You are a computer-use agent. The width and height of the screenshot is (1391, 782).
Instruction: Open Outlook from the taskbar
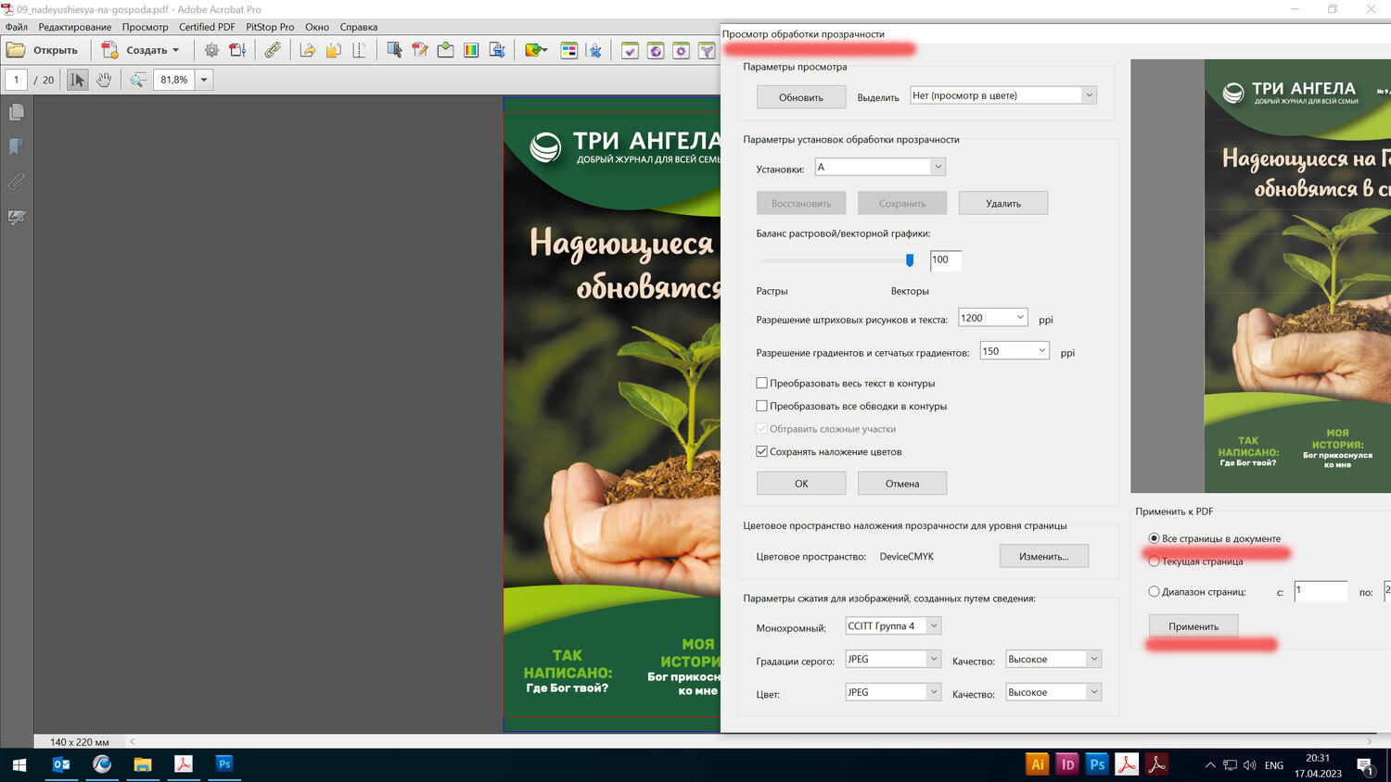61,764
